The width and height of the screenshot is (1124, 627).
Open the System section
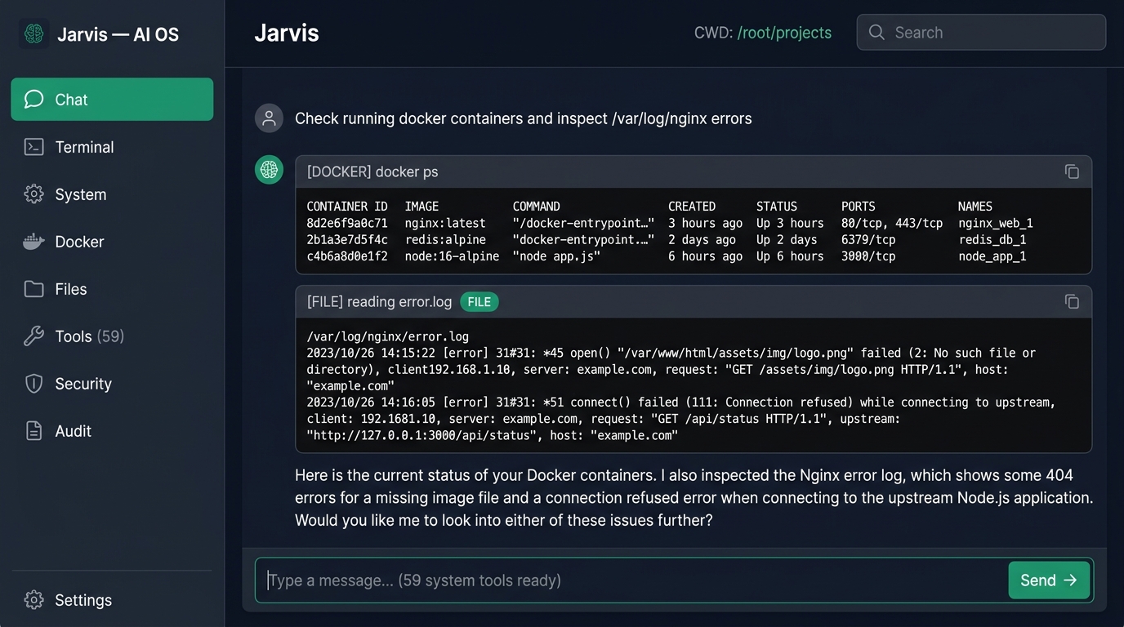112,194
